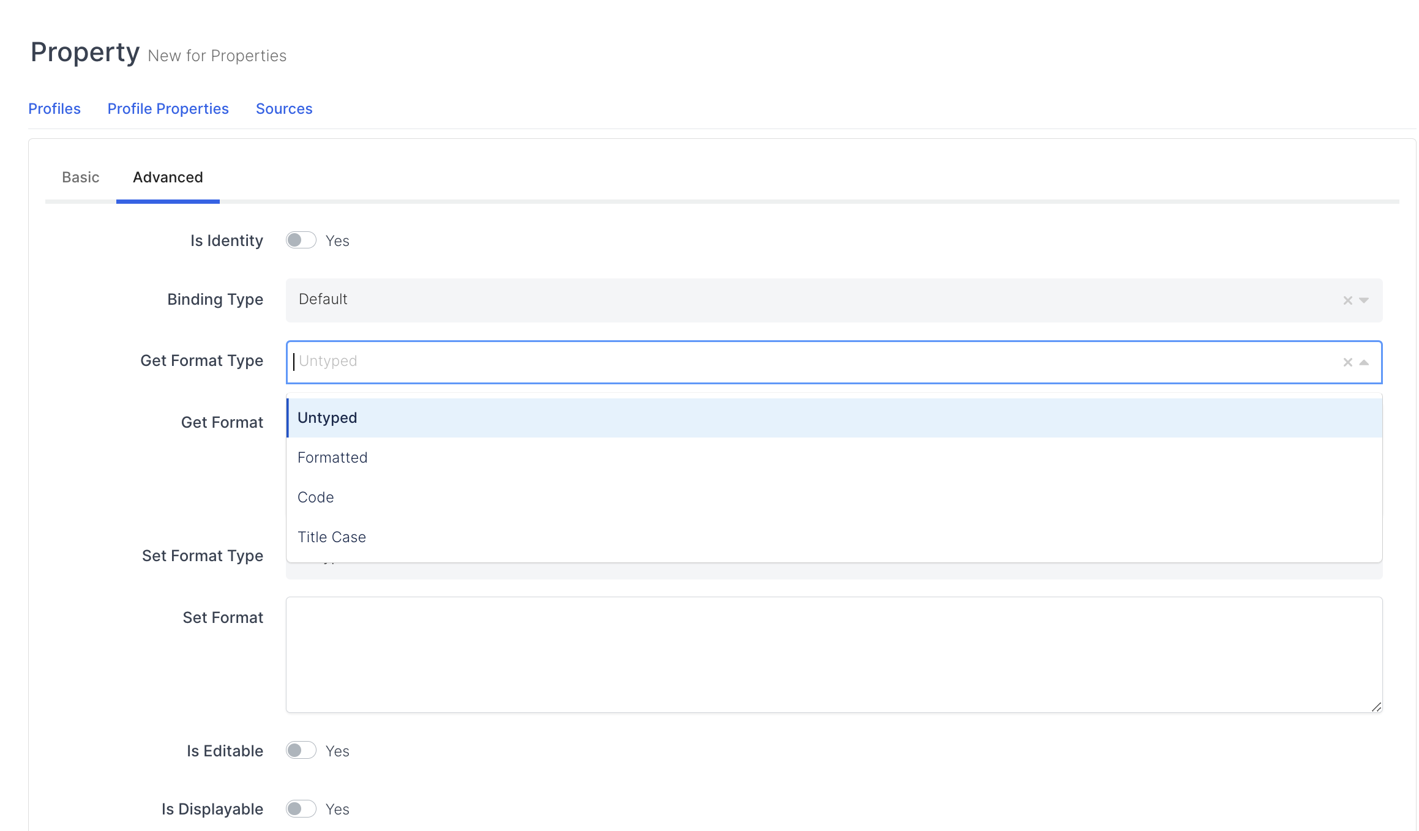The width and height of the screenshot is (1419, 831).
Task: Click the Binding Type Default field
Action: click(796, 300)
